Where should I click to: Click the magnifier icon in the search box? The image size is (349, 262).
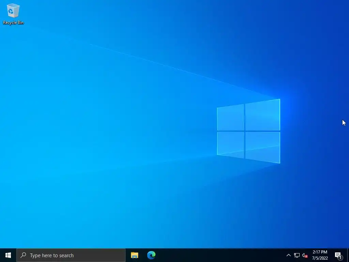23,255
